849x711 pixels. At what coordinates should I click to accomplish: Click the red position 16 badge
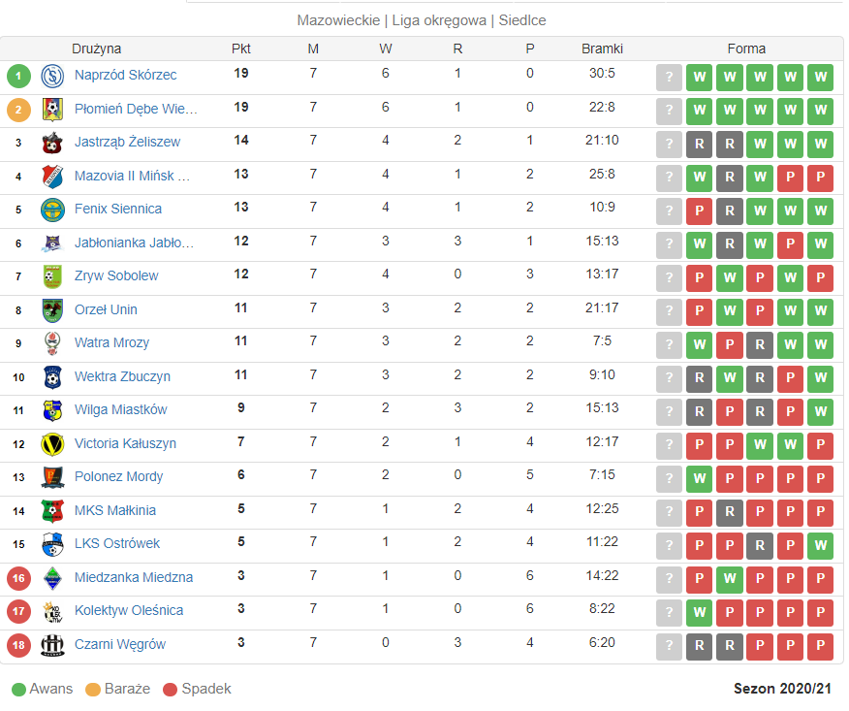pyautogui.click(x=18, y=578)
